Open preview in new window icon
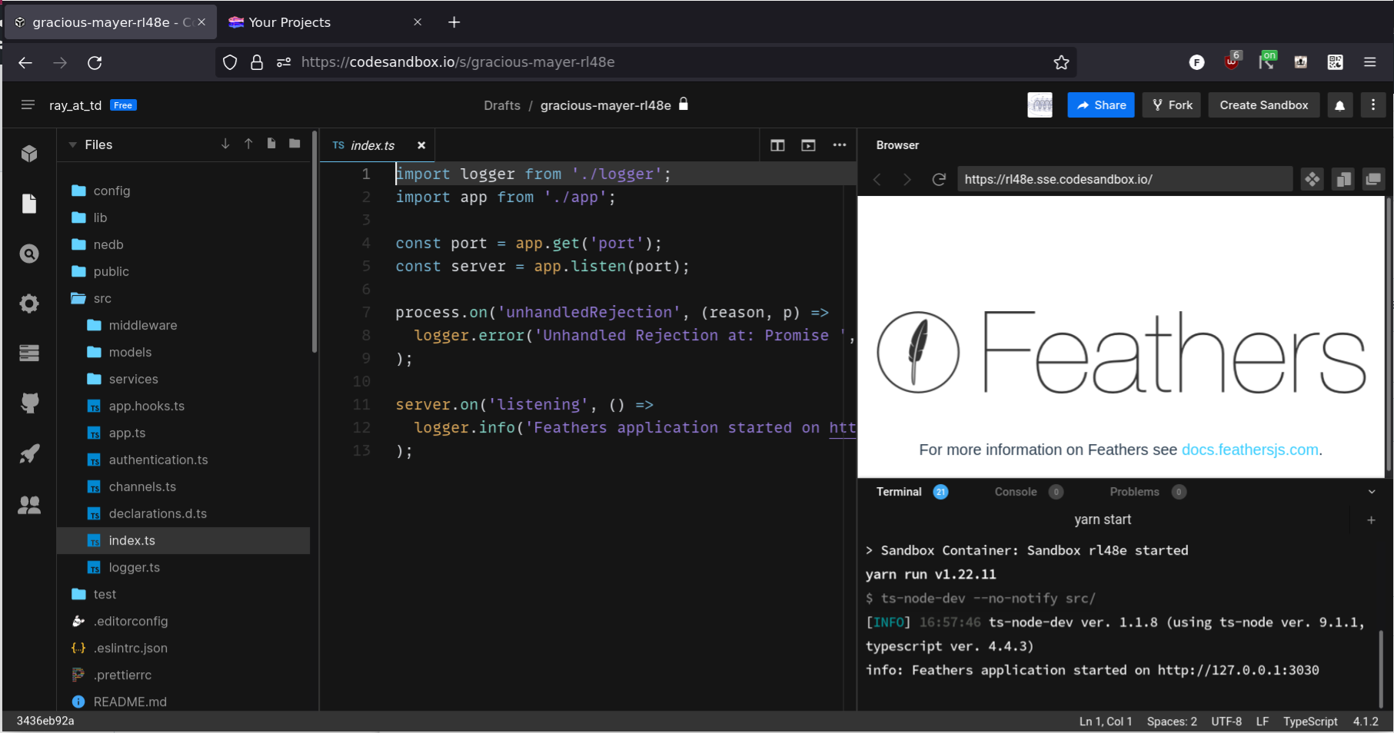 (x=1374, y=179)
